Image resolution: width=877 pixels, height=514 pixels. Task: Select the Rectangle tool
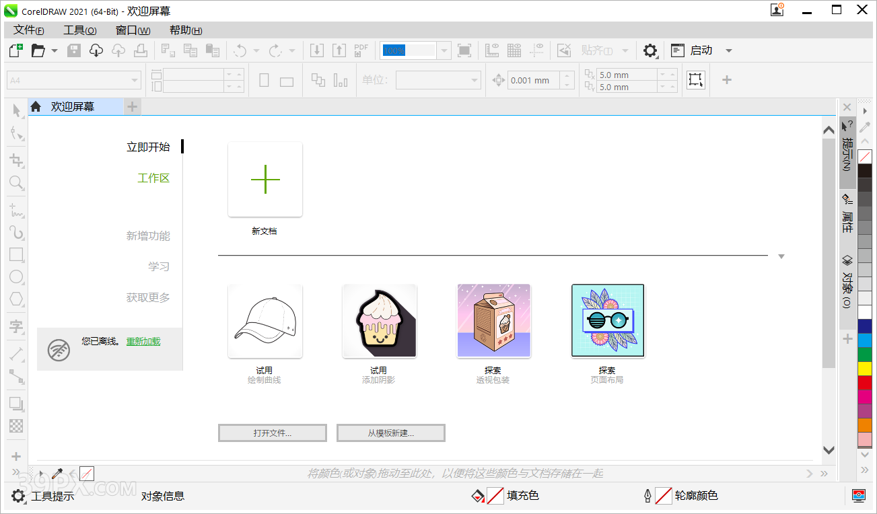pyautogui.click(x=17, y=255)
